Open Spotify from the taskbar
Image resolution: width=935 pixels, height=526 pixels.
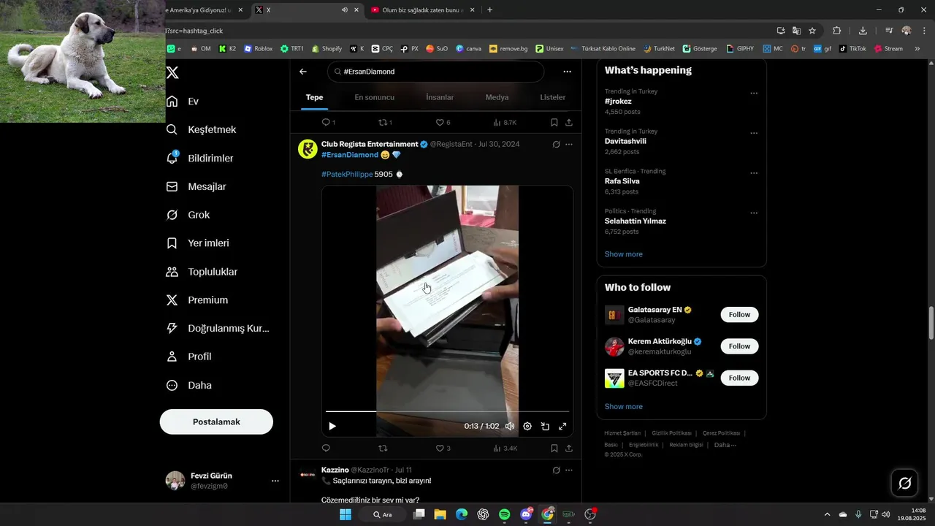(505, 514)
